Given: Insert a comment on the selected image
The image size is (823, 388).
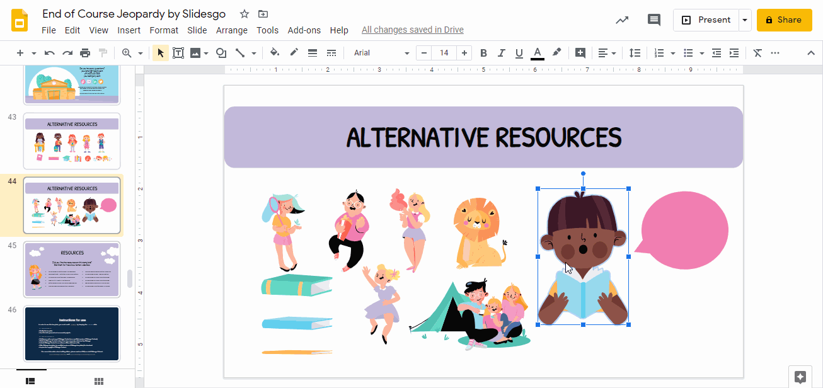Looking at the screenshot, I should pos(580,53).
